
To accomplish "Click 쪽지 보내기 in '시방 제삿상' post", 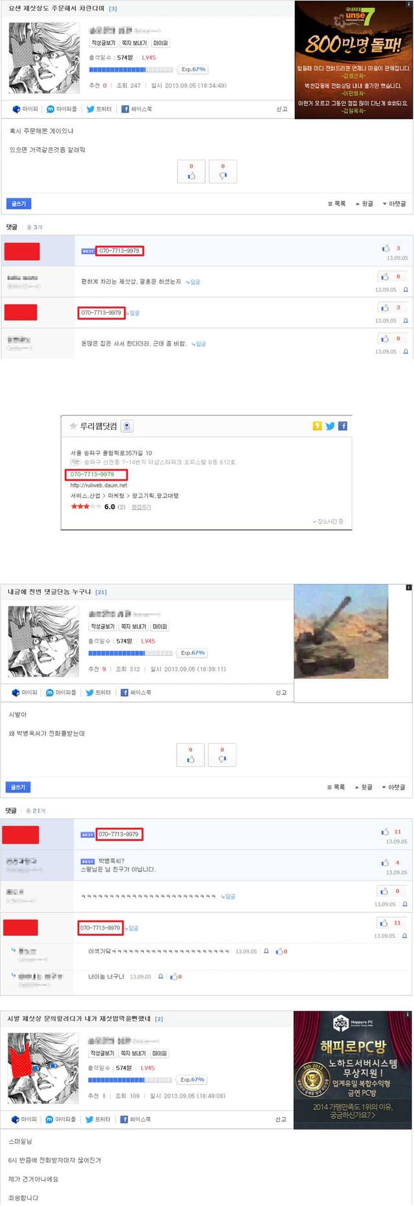I will tap(134, 1054).
